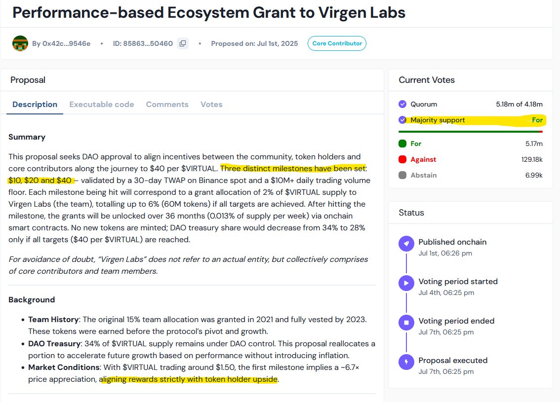The height and width of the screenshot is (402, 560).
Task: Click the Summary section heading
Action: click(27, 137)
